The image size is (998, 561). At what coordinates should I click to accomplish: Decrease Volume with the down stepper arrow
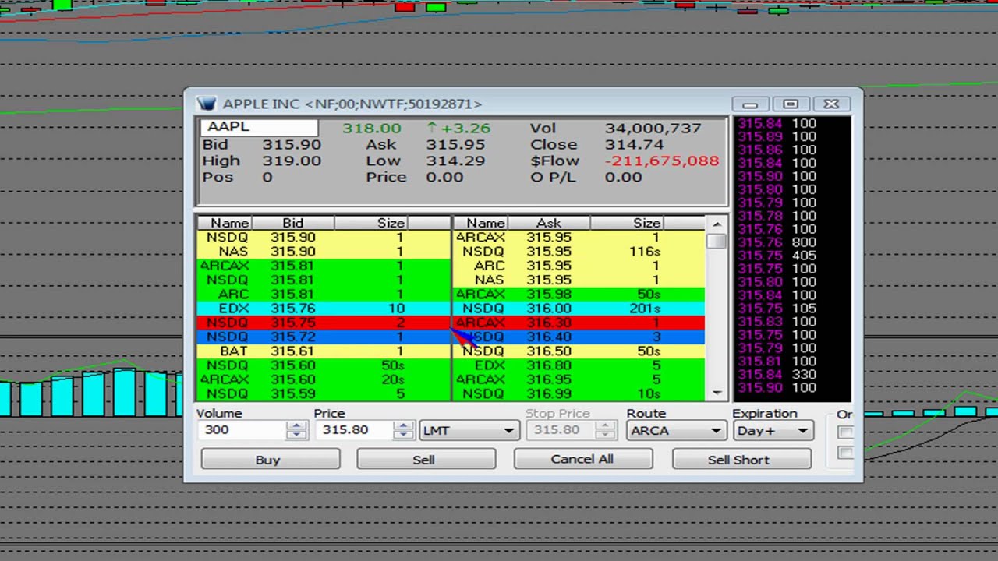tap(296, 435)
